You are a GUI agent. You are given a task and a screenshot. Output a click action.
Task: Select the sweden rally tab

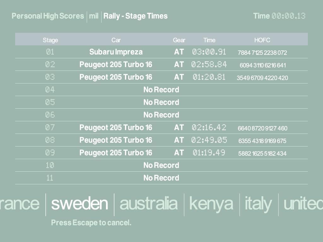pos(79,204)
